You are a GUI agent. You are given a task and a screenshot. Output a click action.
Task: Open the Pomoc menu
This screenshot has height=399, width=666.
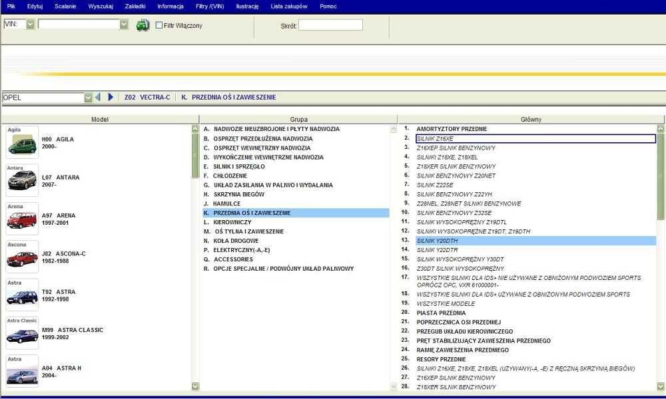[328, 7]
